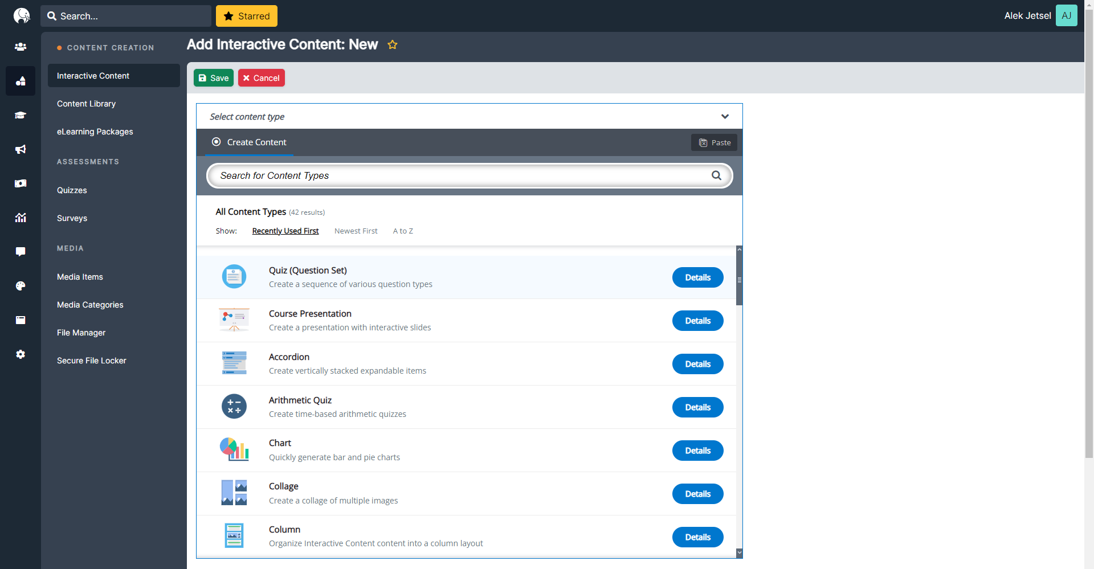
Task: Open the palette appearance icon
Action: (x=21, y=286)
